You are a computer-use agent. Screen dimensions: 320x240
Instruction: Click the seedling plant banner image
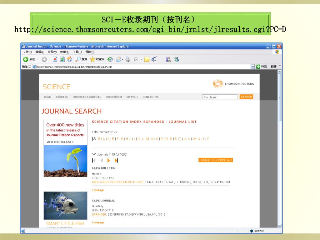click(x=66, y=161)
